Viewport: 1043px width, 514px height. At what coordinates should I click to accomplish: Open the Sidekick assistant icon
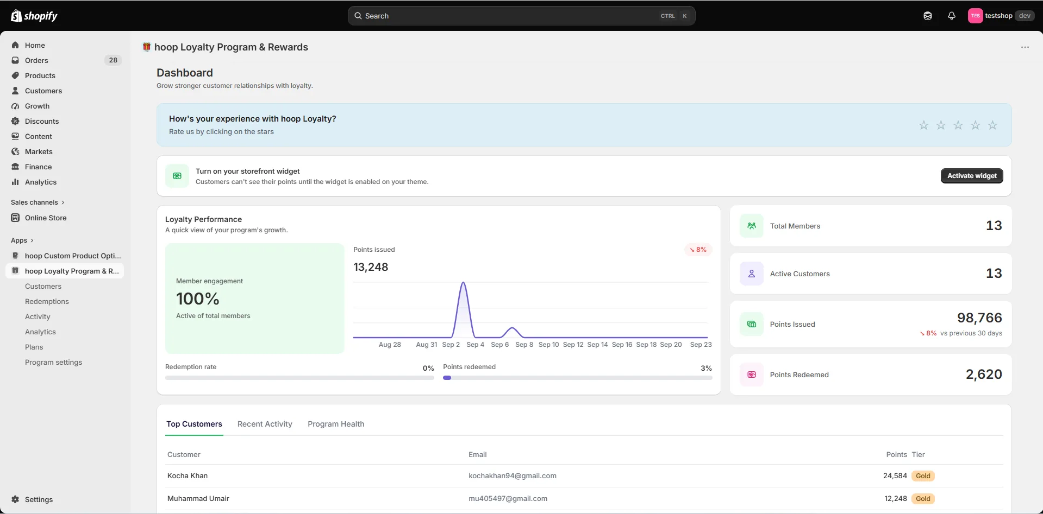[x=928, y=16]
